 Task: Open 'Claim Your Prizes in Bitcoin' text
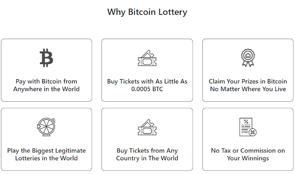click(248, 81)
